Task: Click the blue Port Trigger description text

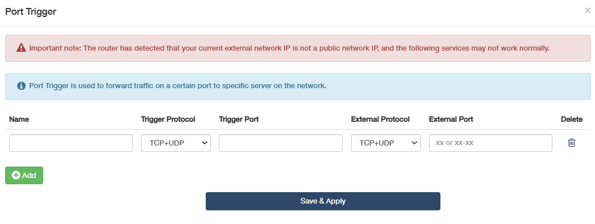Action: click(177, 85)
